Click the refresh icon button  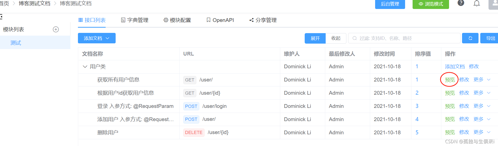470,38
